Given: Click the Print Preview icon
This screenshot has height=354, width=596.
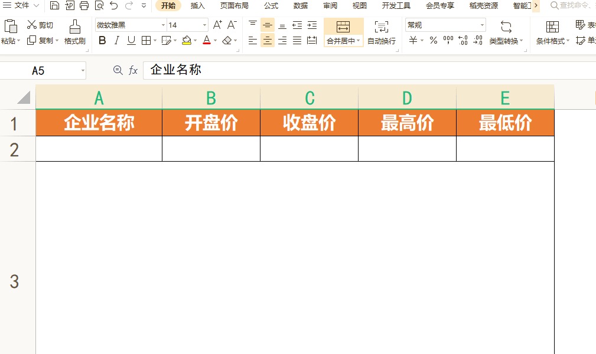Looking at the screenshot, I should (99, 5).
